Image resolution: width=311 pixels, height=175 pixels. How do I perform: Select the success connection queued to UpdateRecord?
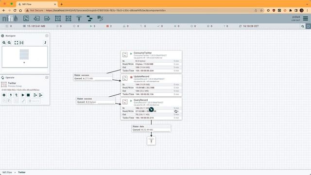click(x=93, y=77)
